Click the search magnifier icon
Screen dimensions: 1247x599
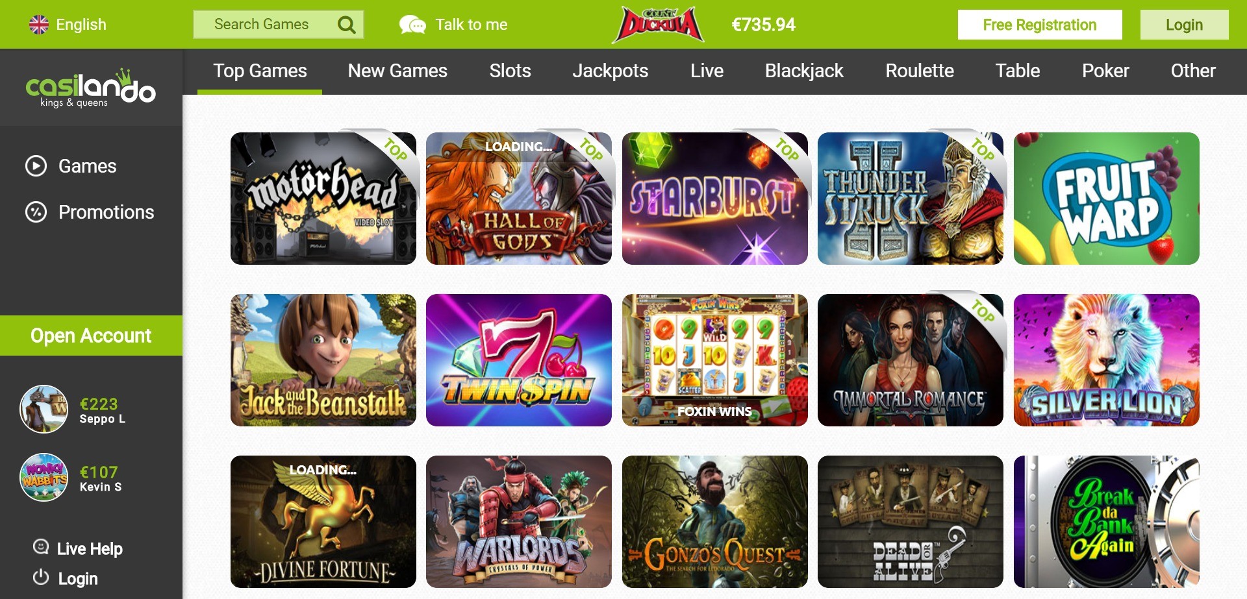point(347,25)
